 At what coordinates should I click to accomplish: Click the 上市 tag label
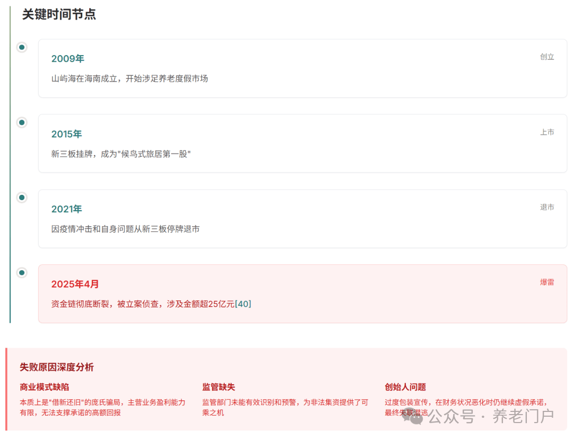click(x=547, y=132)
